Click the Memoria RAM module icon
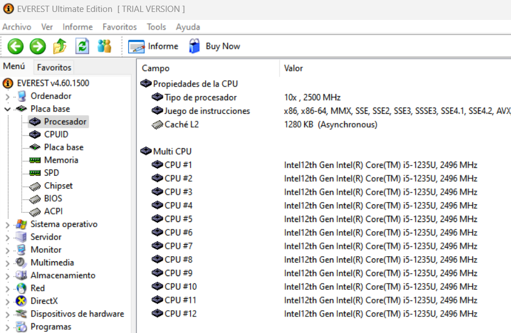The image size is (511, 333). (x=35, y=160)
